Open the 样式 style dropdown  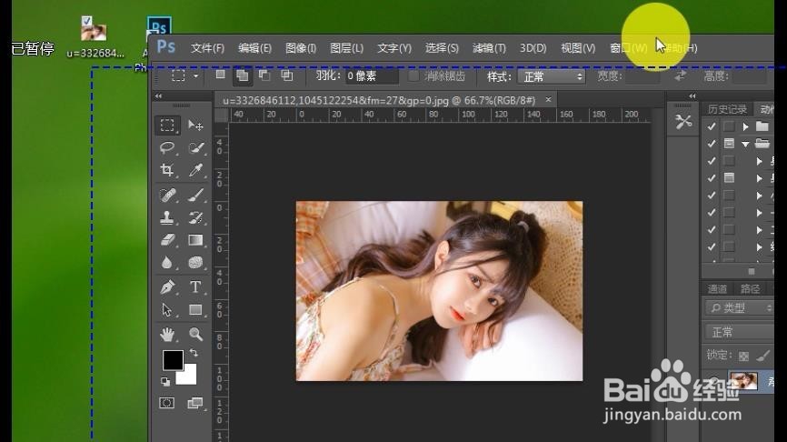(552, 76)
